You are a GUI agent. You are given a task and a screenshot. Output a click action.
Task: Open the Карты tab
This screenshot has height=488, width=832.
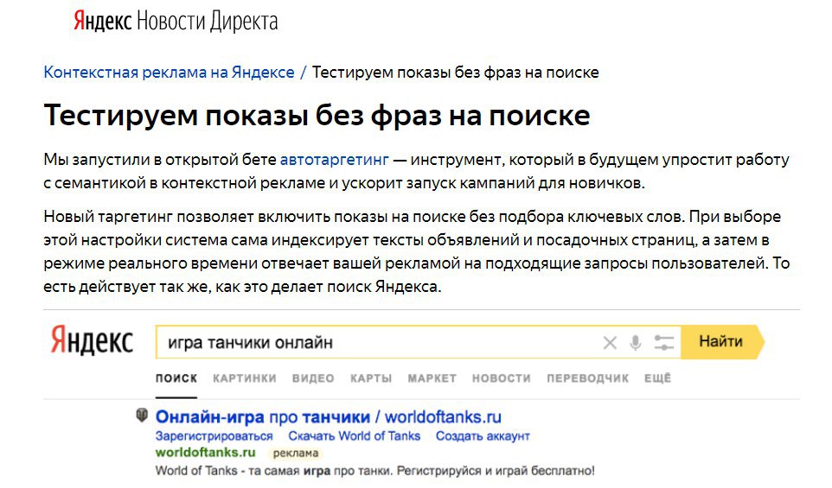[371, 378]
